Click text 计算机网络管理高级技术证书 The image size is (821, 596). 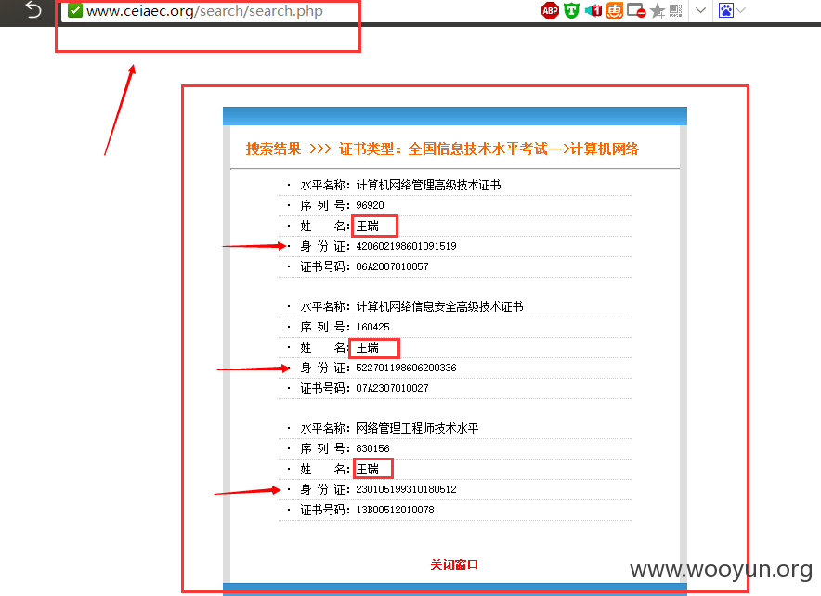[428, 185]
